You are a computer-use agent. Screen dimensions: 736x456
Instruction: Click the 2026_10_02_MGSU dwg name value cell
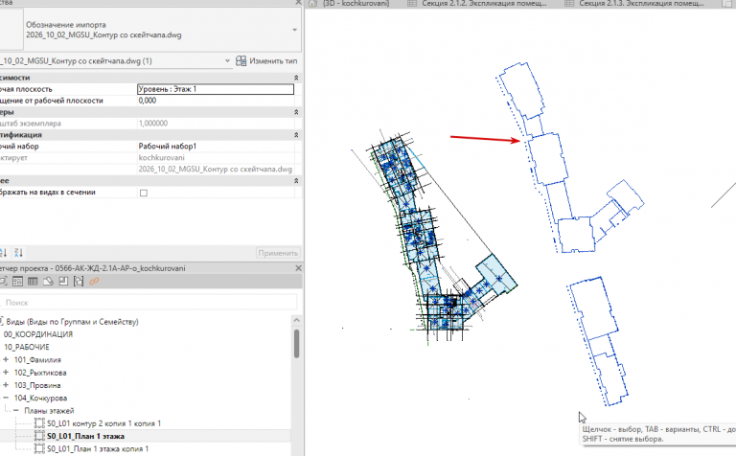tap(216, 169)
